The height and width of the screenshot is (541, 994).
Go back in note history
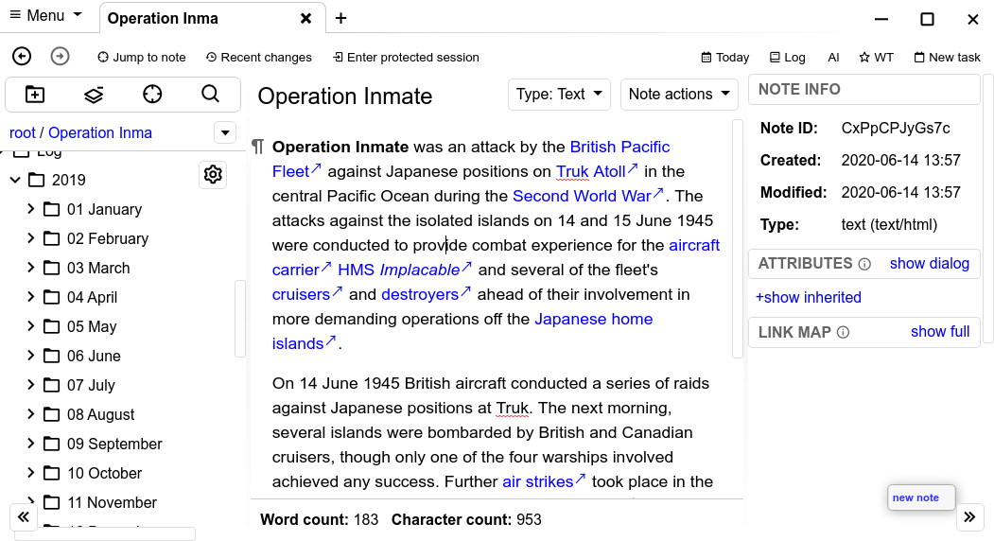pos(22,57)
